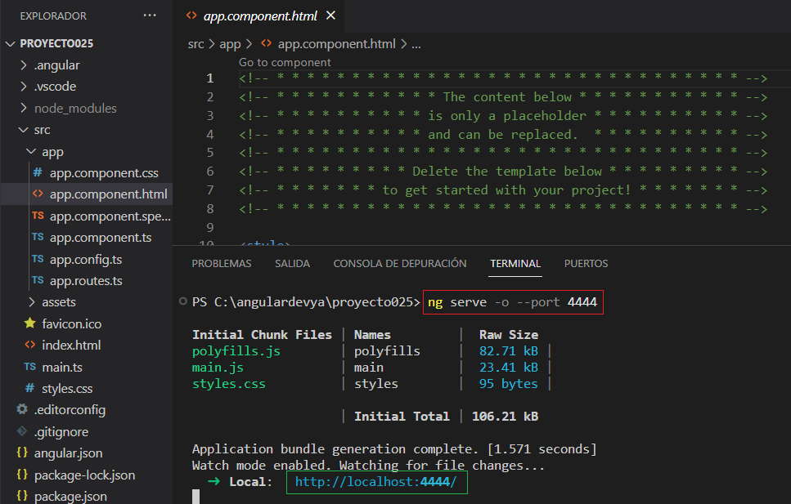The width and height of the screenshot is (791, 504).
Task: Click the TS icon of app.routes.ts
Action: click(x=38, y=280)
